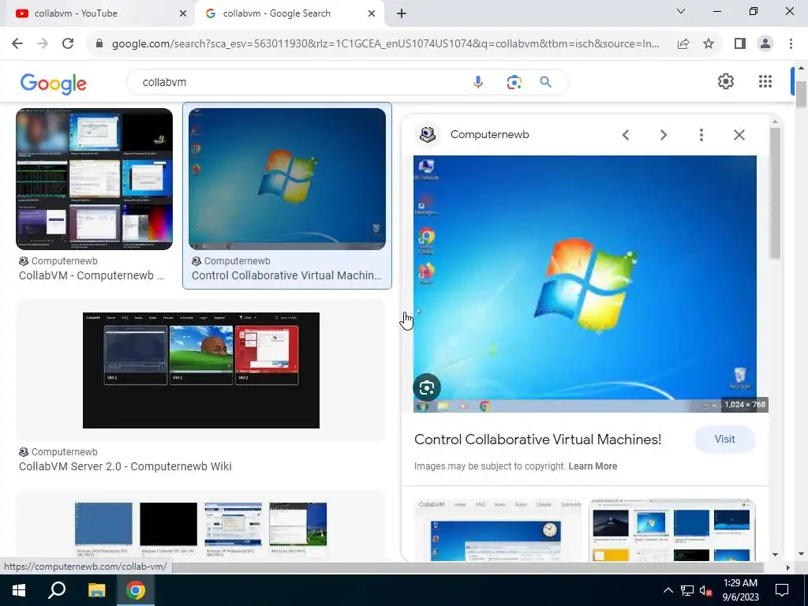Click the preview panel scrollbar thumb
This screenshot has width=808, height=606.
point(775,193)
